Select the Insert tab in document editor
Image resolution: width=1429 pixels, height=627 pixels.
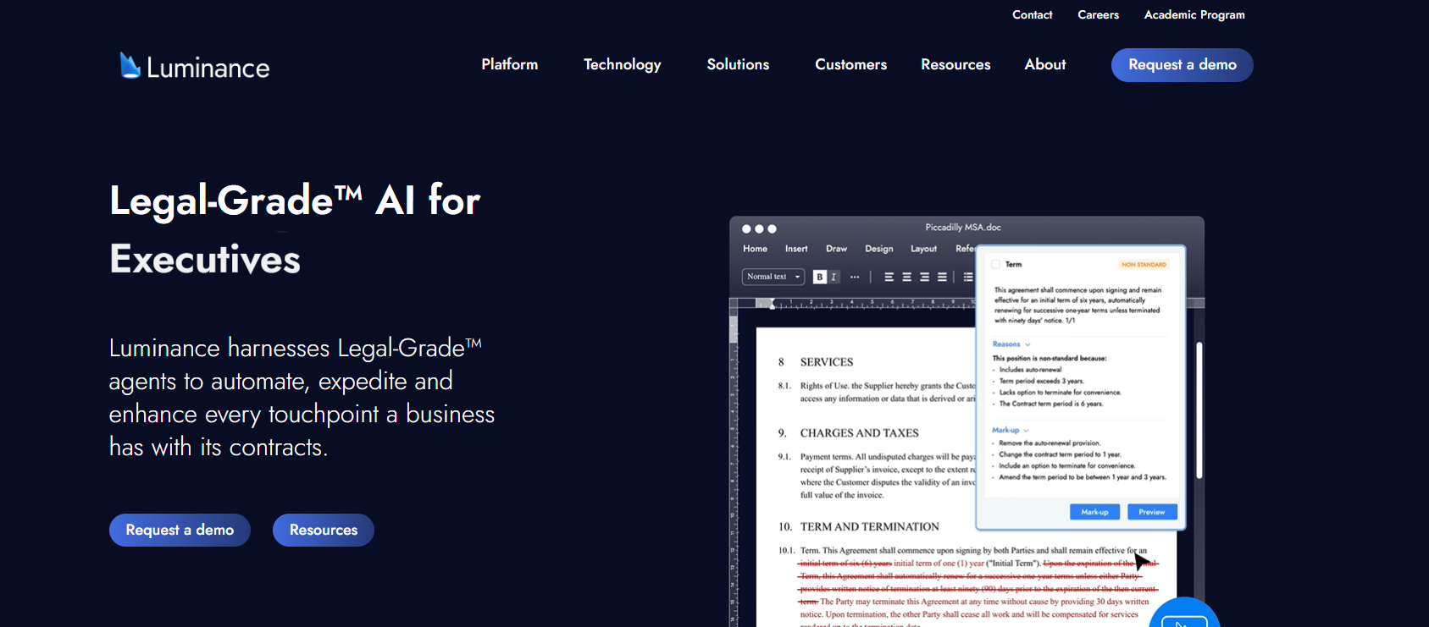[x=796, y=249]
